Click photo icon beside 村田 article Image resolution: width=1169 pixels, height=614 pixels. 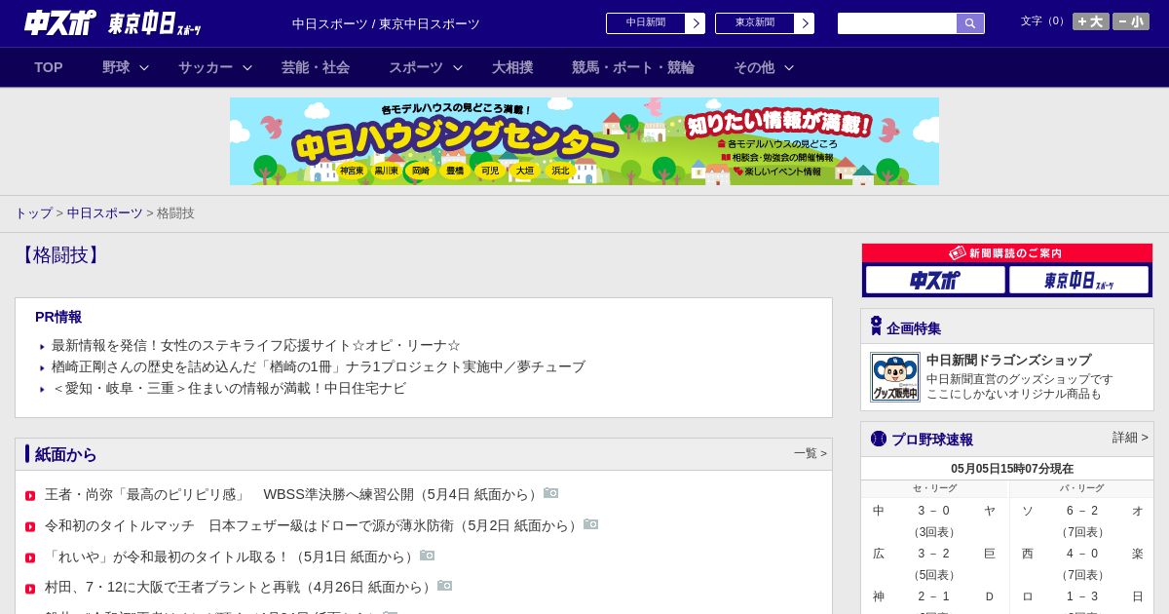(445, 586)
